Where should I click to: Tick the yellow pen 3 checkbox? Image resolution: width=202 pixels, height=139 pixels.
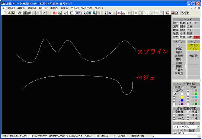click(174, 97)
